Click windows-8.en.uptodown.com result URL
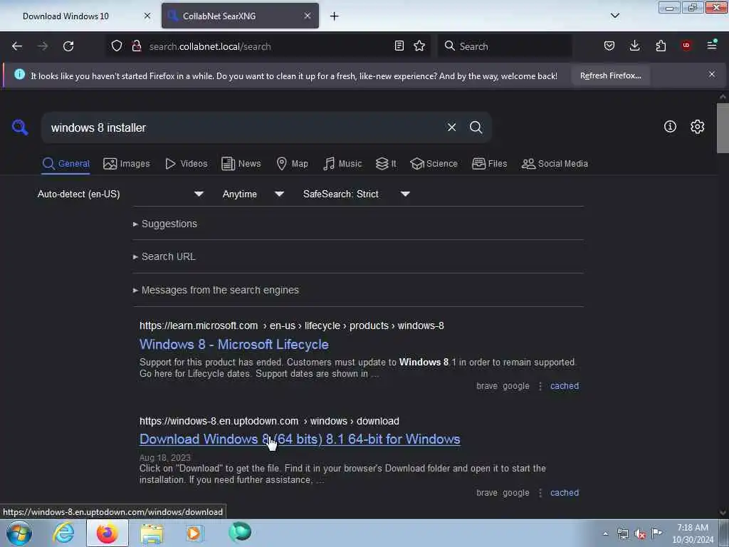Image resolution: width=729 pixels, height=547 pixels. [x=269, y=421]
